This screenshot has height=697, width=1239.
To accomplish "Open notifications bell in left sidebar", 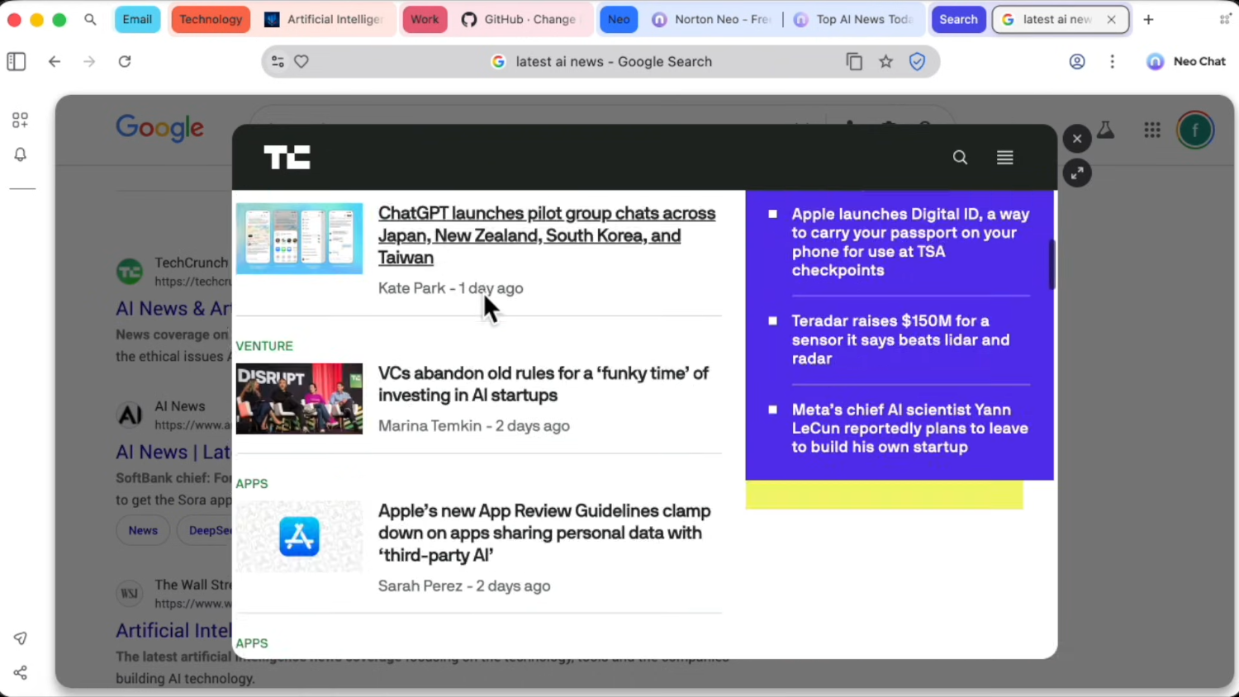I will (21, 154).
